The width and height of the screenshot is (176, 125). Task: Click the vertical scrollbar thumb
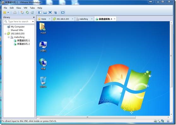click(x=171, y=56)
